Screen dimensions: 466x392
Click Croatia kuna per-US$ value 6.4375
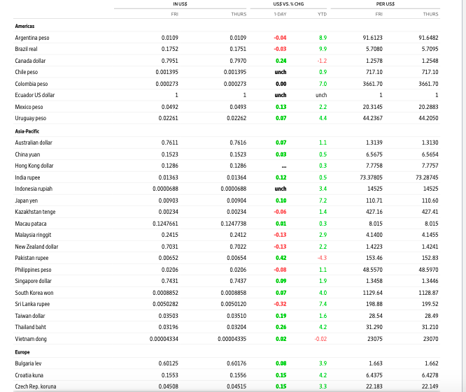point(374,375)
